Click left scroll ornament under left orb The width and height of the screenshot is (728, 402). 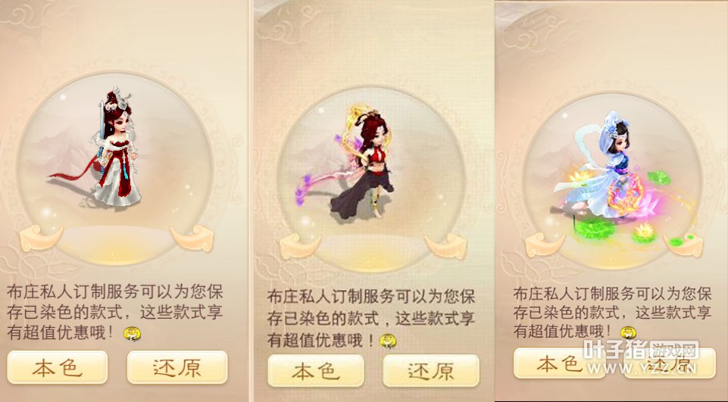[42, 238]
